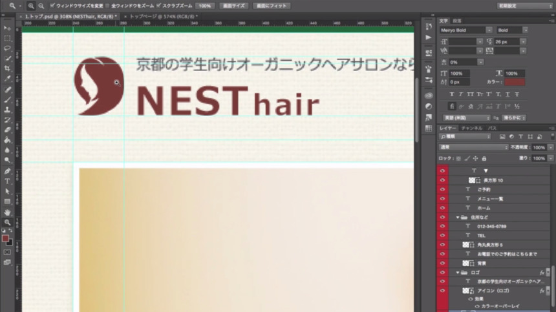Open the Actions panel play icon
The width and height of the screenshot is (556, 312).
tap(429, 37)
